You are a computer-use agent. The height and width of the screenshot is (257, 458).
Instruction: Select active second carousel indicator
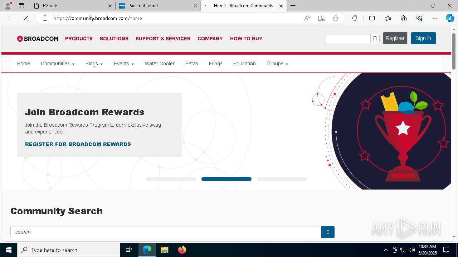point(226,179)
